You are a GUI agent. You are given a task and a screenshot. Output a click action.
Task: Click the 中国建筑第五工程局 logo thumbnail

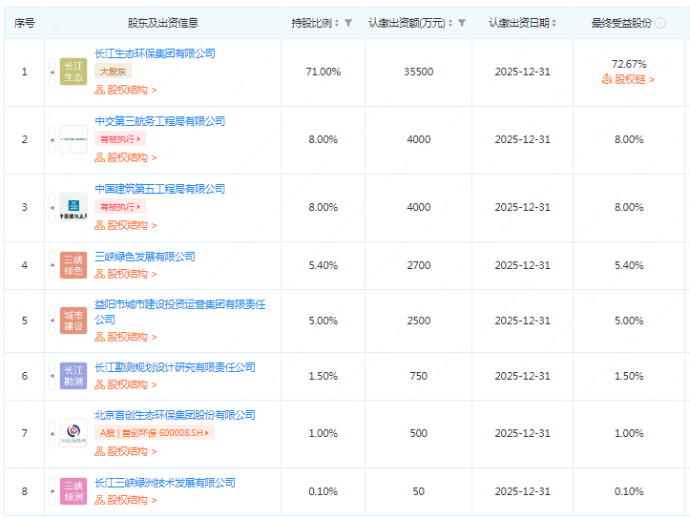[x=73, y=207]
